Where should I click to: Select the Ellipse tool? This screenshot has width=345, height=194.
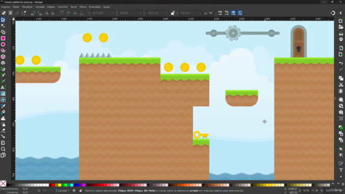pyautogui.click(x=3, y=44)
